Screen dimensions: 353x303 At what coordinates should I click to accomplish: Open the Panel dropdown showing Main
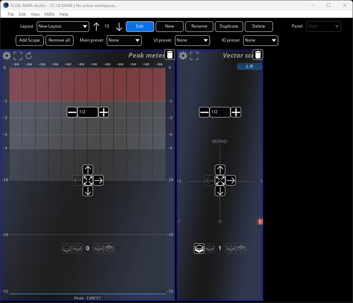pyautogui.click(x=324, y=26)
